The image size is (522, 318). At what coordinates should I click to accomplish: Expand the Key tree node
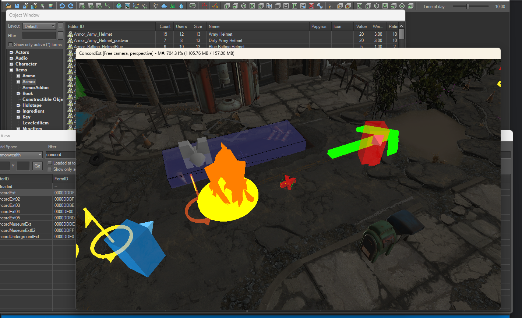pos(18,117)
